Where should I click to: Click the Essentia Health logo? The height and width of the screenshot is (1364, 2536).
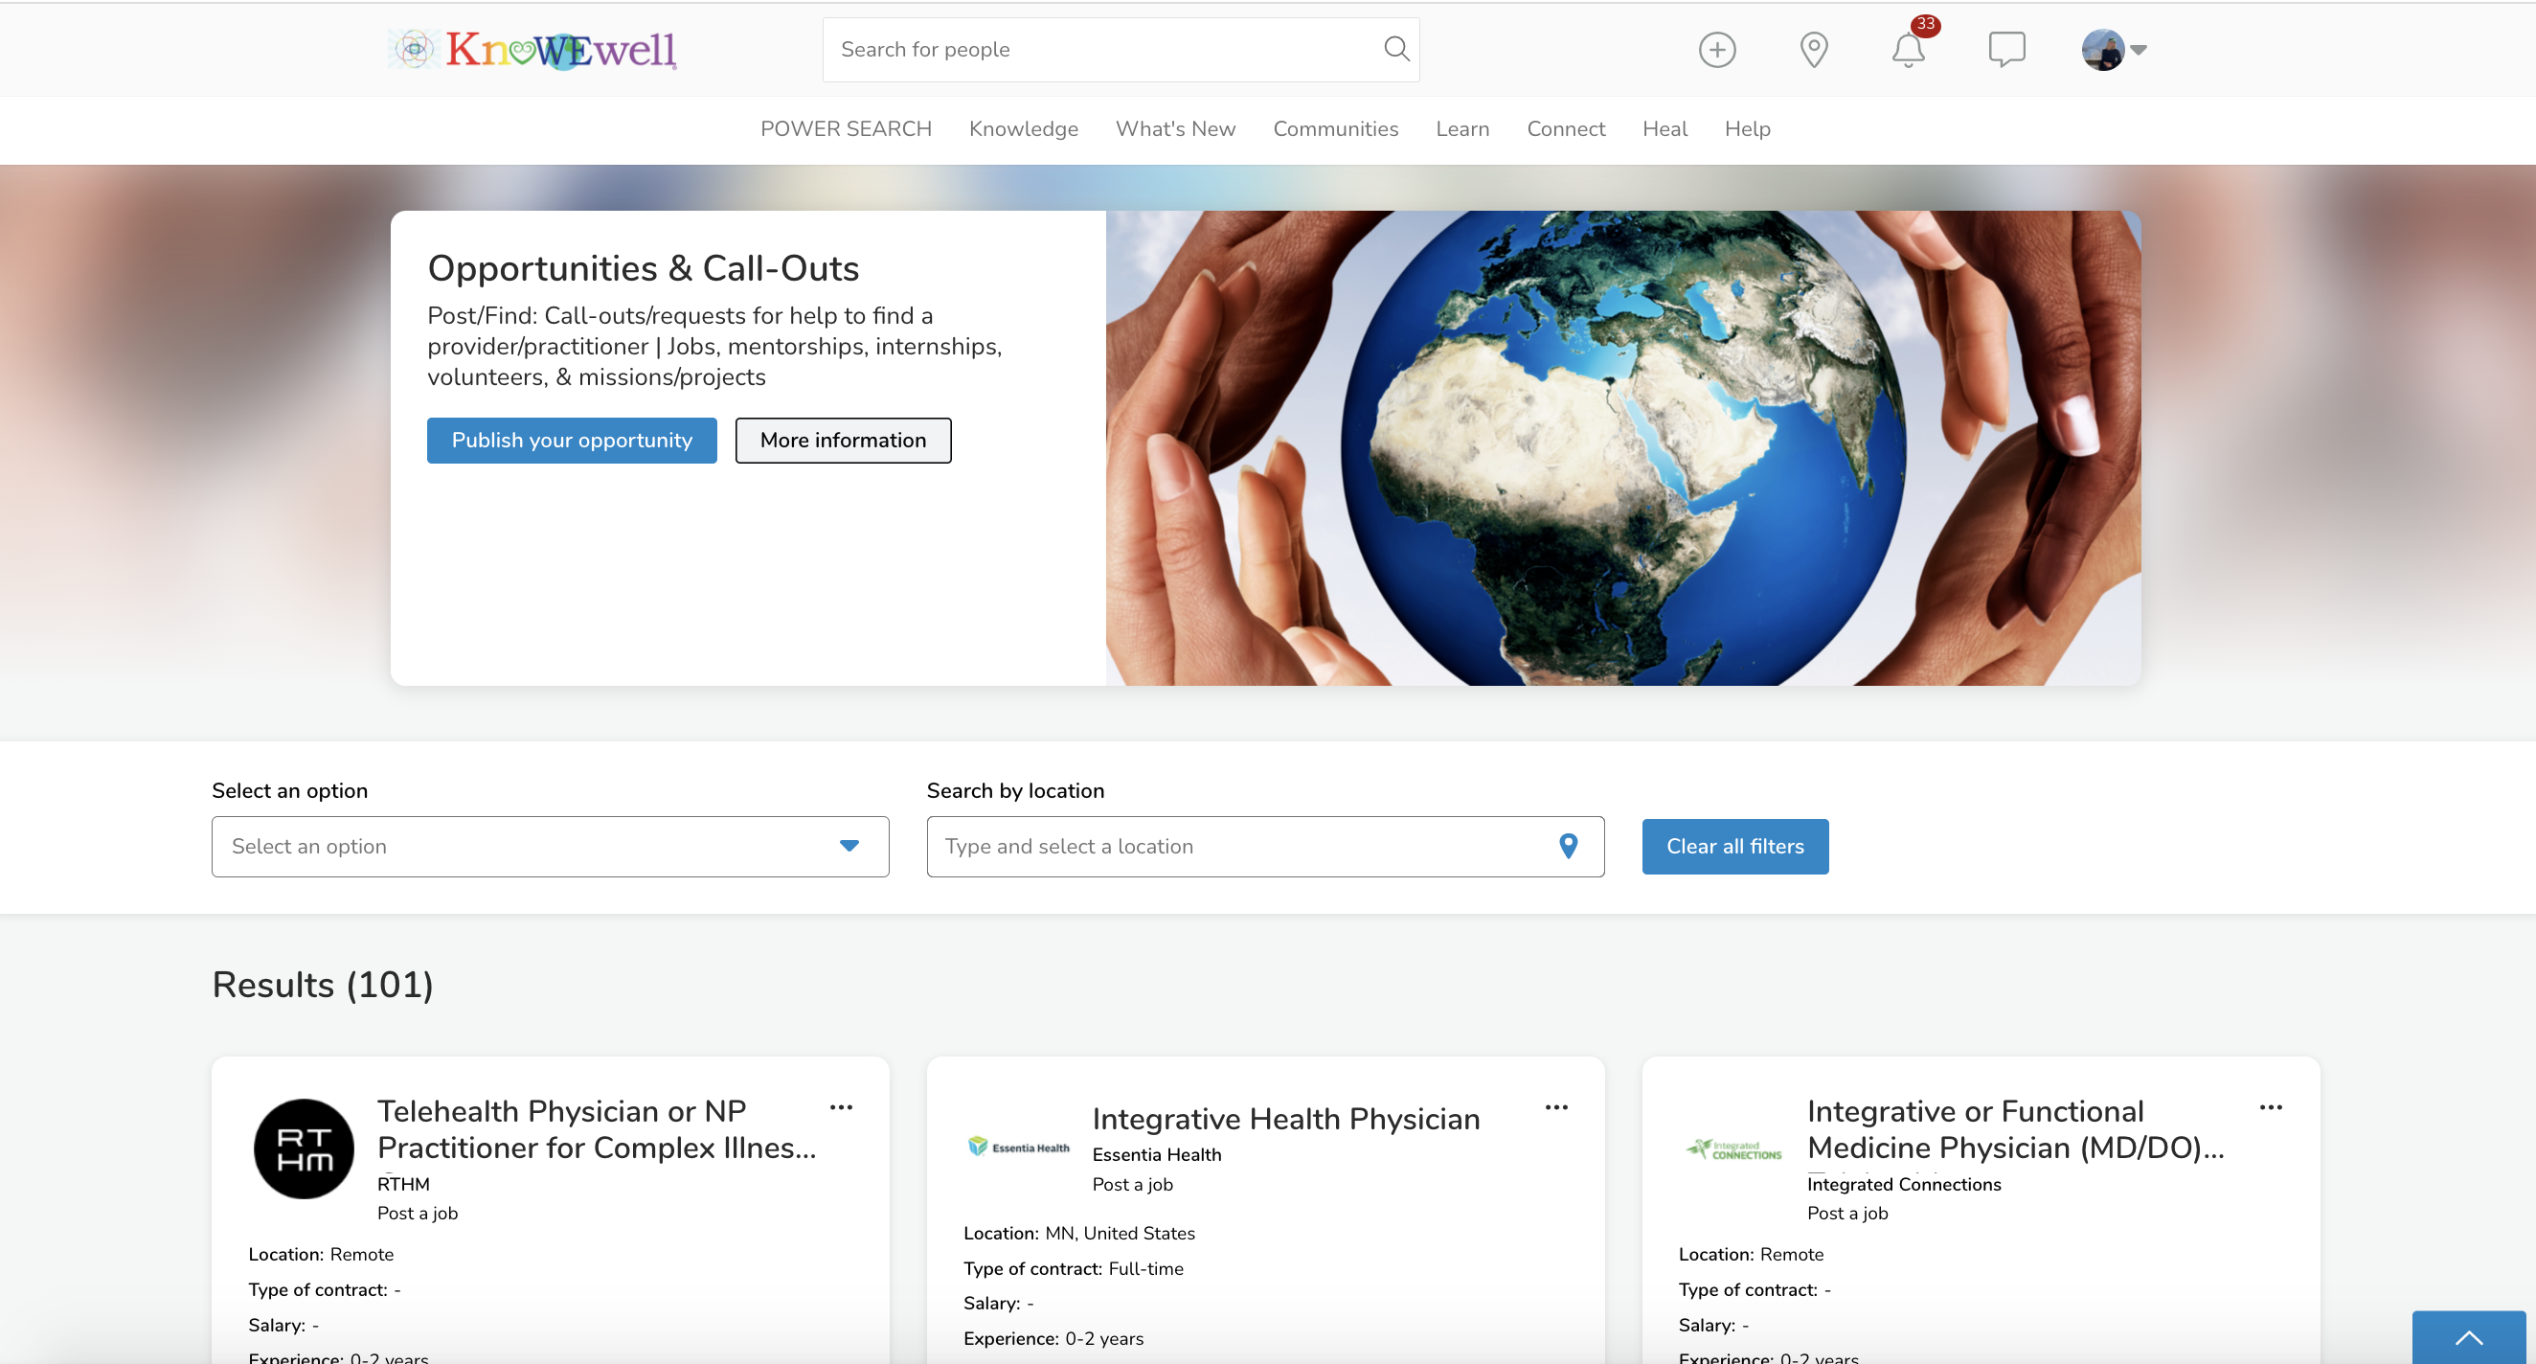point(1019,1148)
